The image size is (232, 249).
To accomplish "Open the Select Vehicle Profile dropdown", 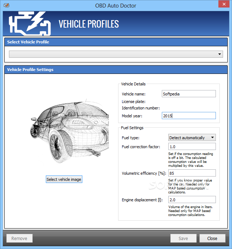I will 116,54.
